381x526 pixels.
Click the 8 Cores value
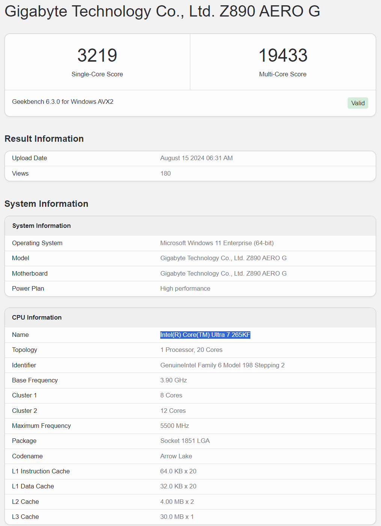coord(171,395)
